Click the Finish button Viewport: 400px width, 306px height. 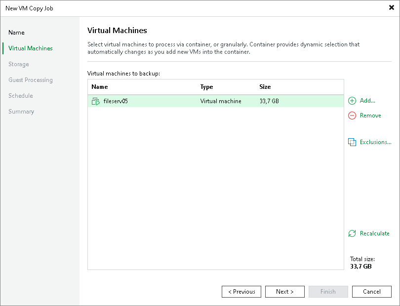coord(328,292)
